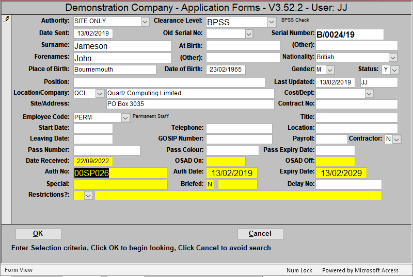Click the Cancel button
The image size is (413, 277).
click(x=260, y=234)
